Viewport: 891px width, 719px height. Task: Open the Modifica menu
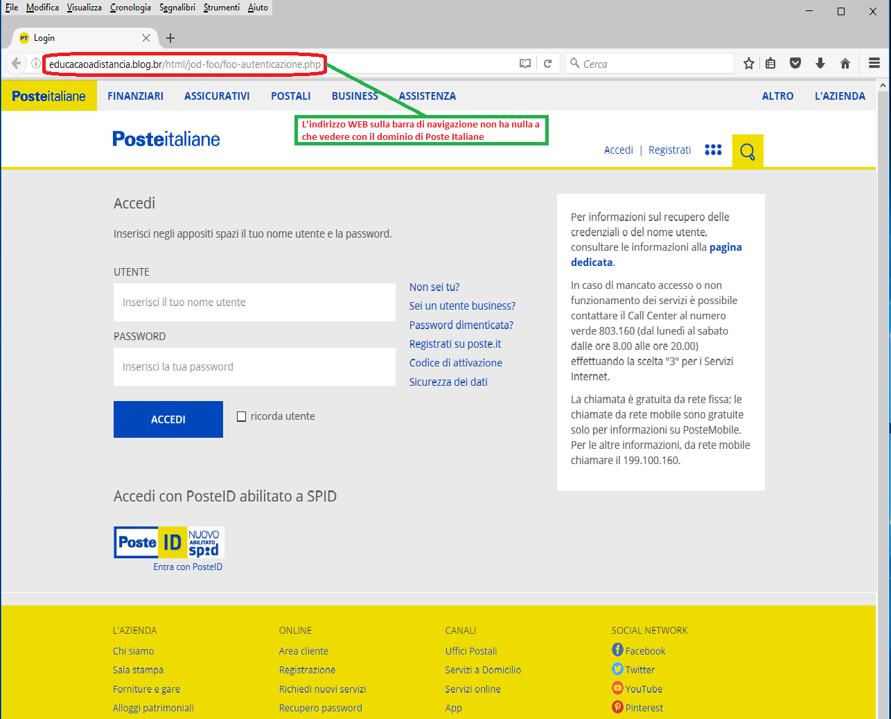tap(42, 8)
